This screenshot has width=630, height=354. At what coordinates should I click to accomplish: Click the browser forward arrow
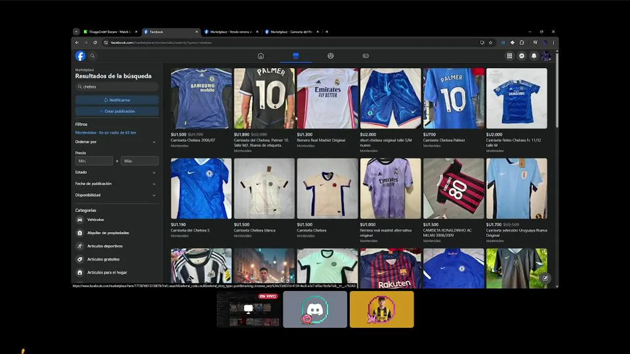point(86,43)
